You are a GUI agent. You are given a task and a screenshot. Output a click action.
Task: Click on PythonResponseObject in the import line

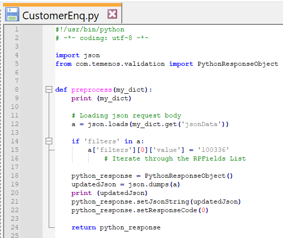pos(238,64)
